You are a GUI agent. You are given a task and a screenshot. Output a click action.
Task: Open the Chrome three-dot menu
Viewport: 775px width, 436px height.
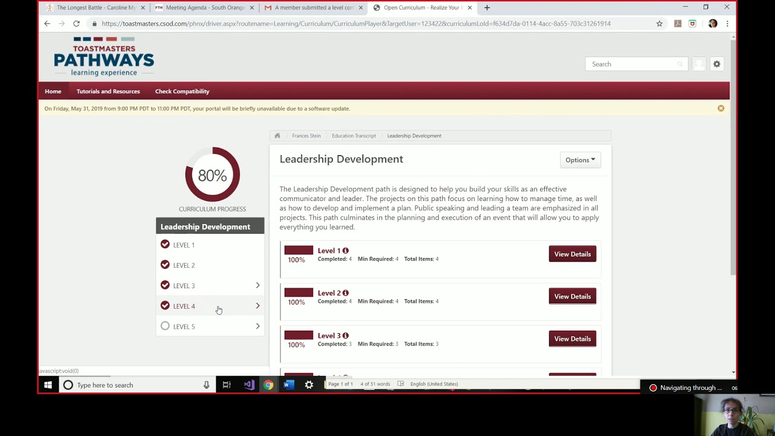coord(727,24)
